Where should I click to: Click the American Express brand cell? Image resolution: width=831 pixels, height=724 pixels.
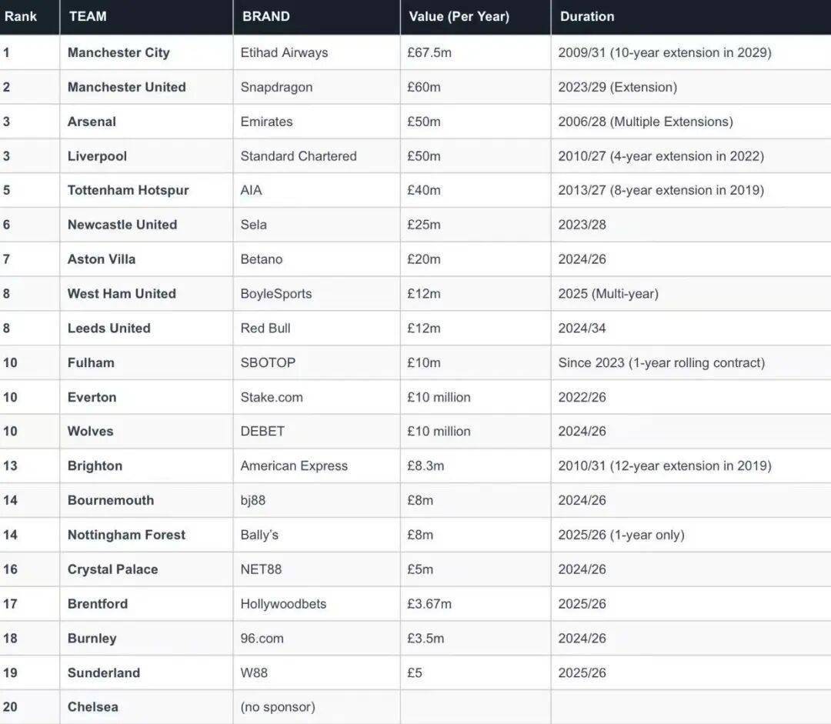point(294,465)
